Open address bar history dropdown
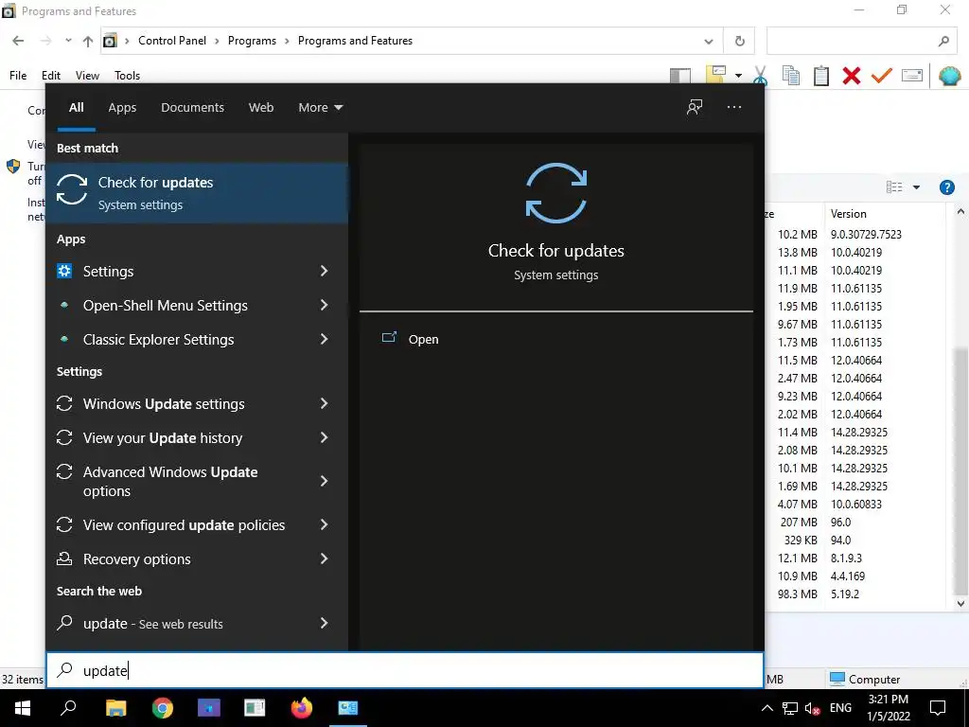This screenshot has width=969, height=727. 708,42
